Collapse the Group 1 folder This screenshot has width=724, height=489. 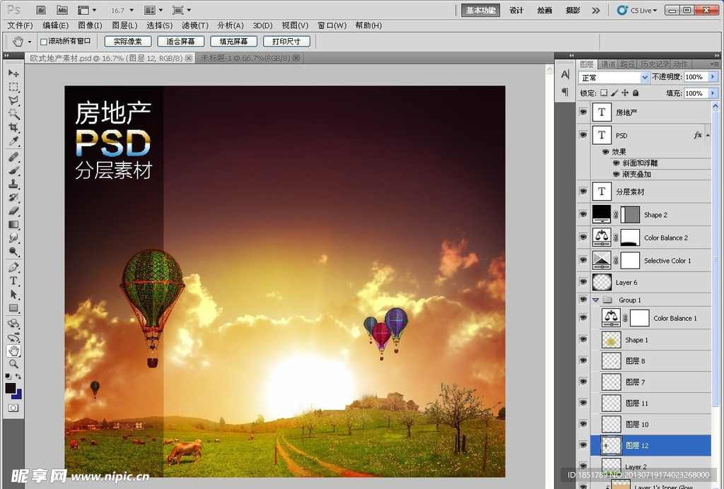click(596, 300)
